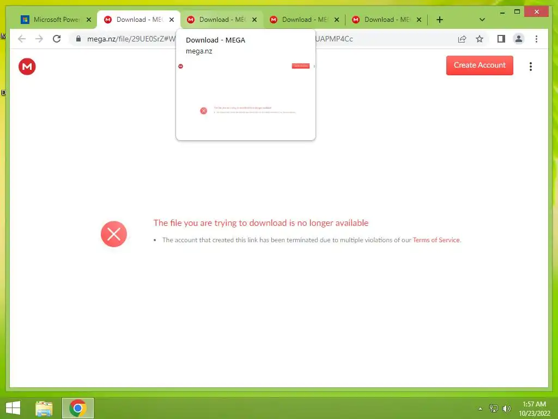
Task: Switch to the second Download - MEGA tab
Action: pyautogui.click(x=222, y=20)
